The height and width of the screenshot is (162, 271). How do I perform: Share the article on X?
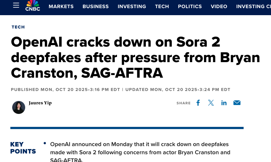211,103
